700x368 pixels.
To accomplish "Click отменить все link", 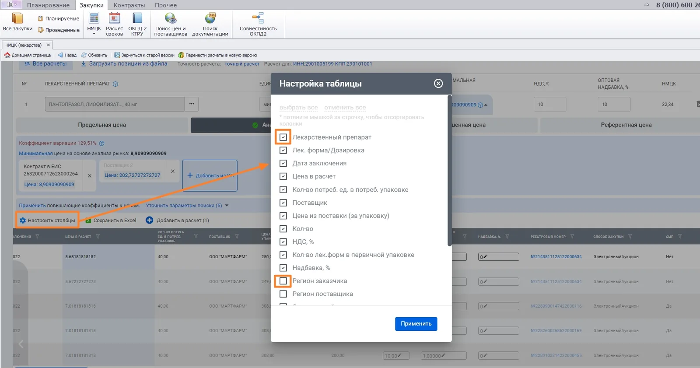I will pos(345,107).
